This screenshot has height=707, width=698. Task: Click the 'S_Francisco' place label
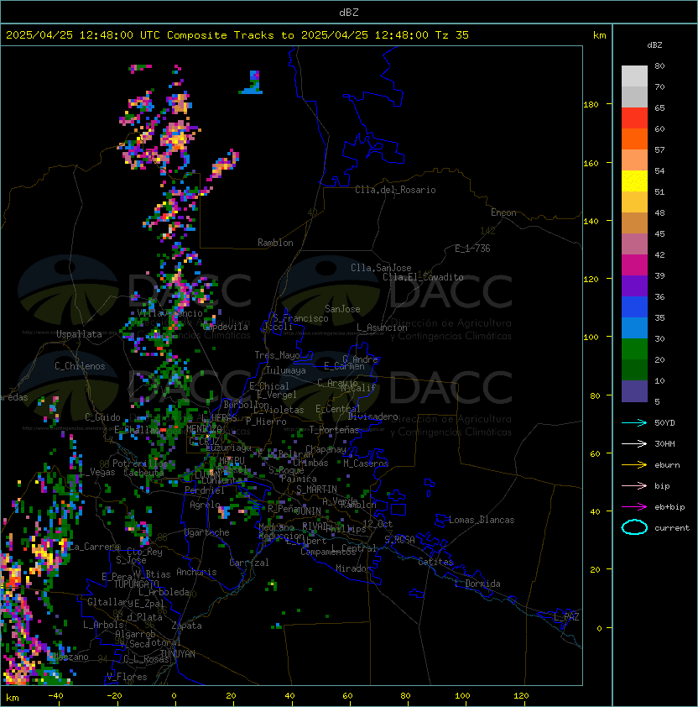[300, 318]
